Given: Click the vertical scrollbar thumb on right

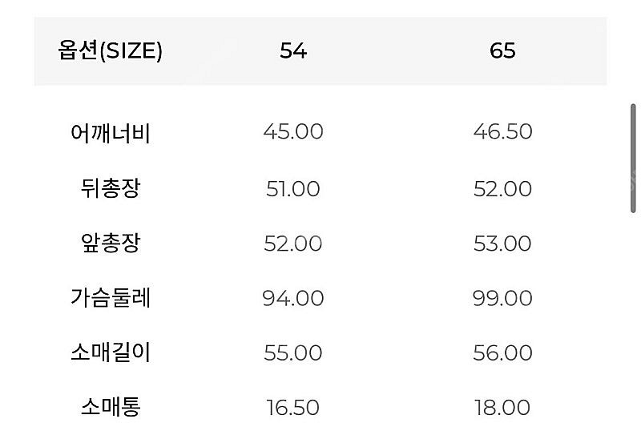Looking at the screenshot, I should [634, 158].
